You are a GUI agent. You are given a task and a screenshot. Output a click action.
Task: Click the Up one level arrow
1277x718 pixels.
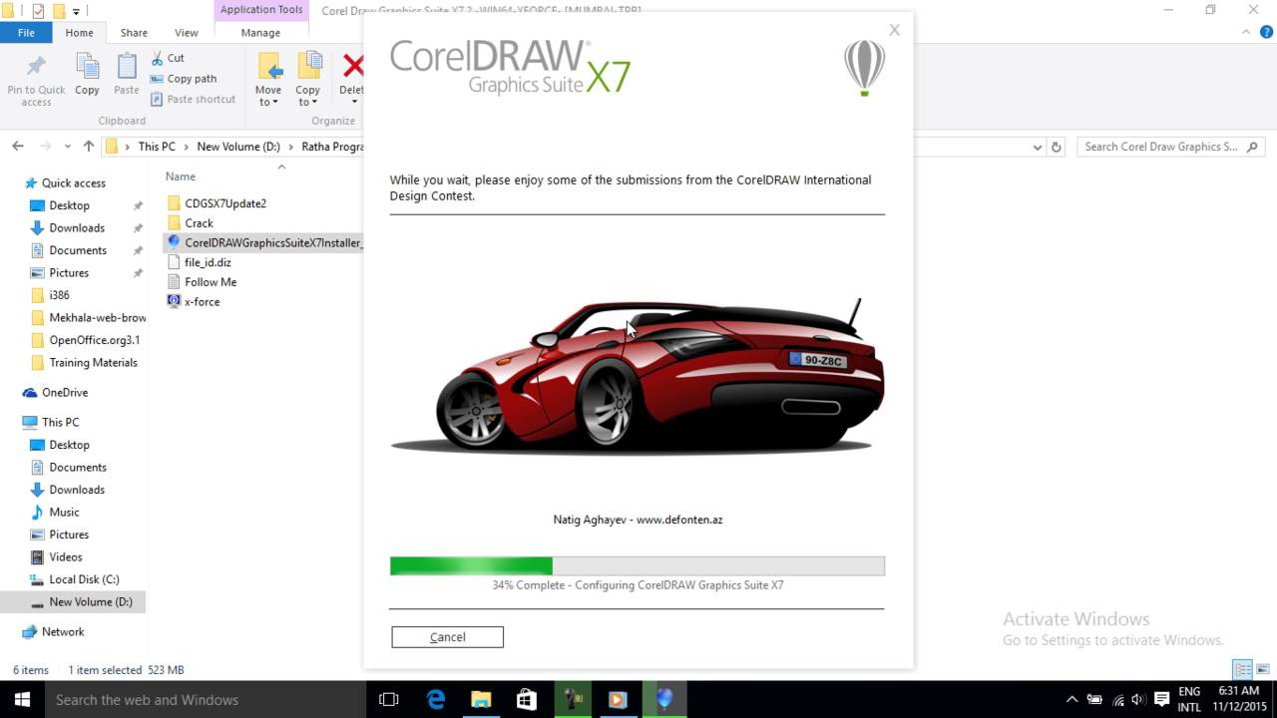[89, 147]
